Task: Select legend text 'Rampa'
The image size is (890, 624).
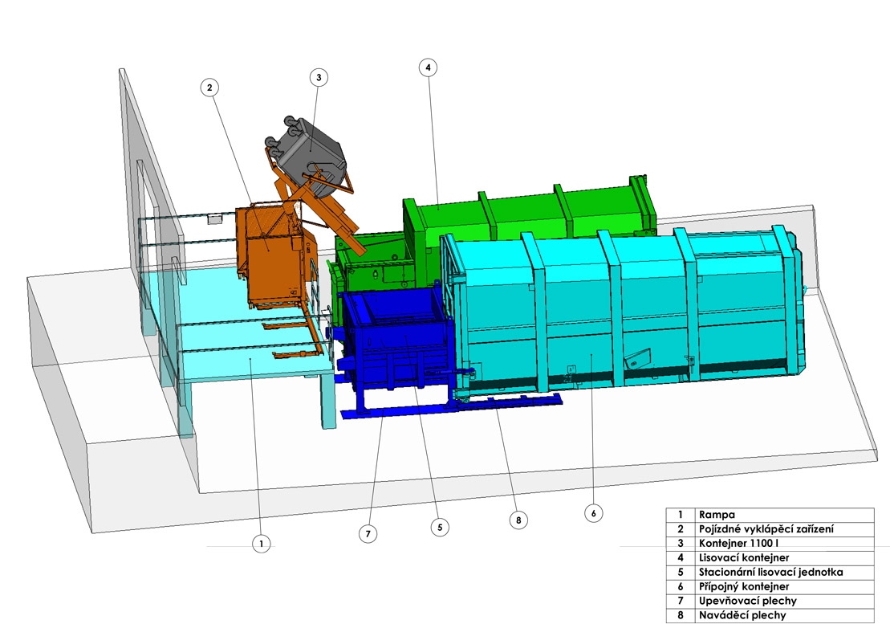Action: [x=717, y=515]
